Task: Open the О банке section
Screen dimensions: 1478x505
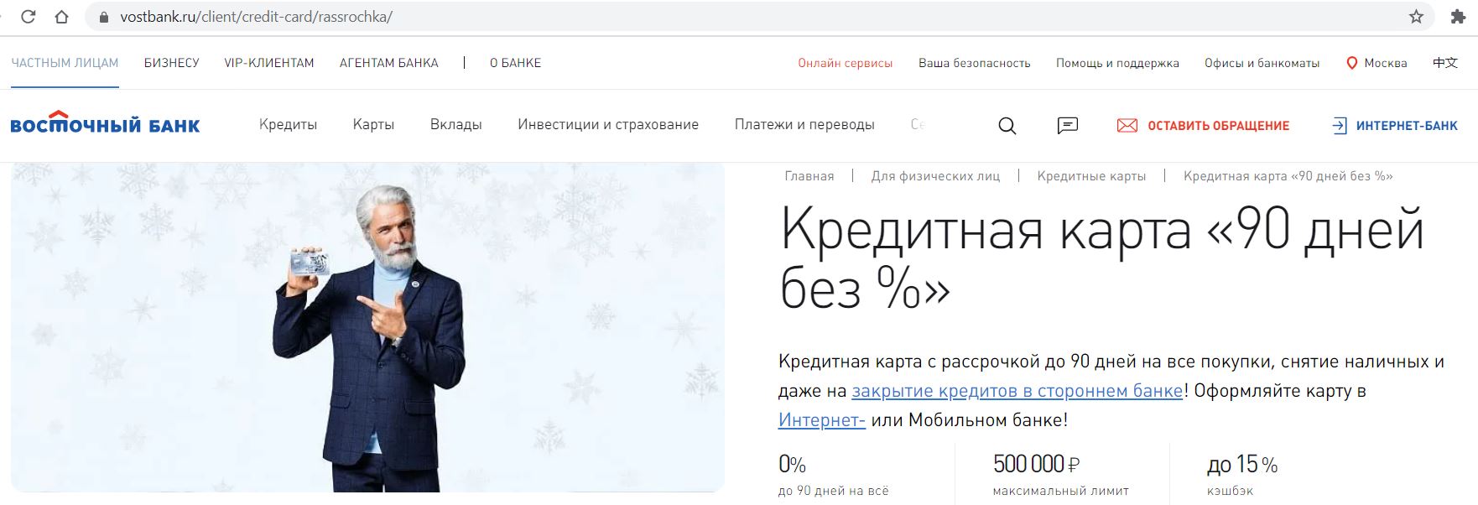Action: pos(516,63)
